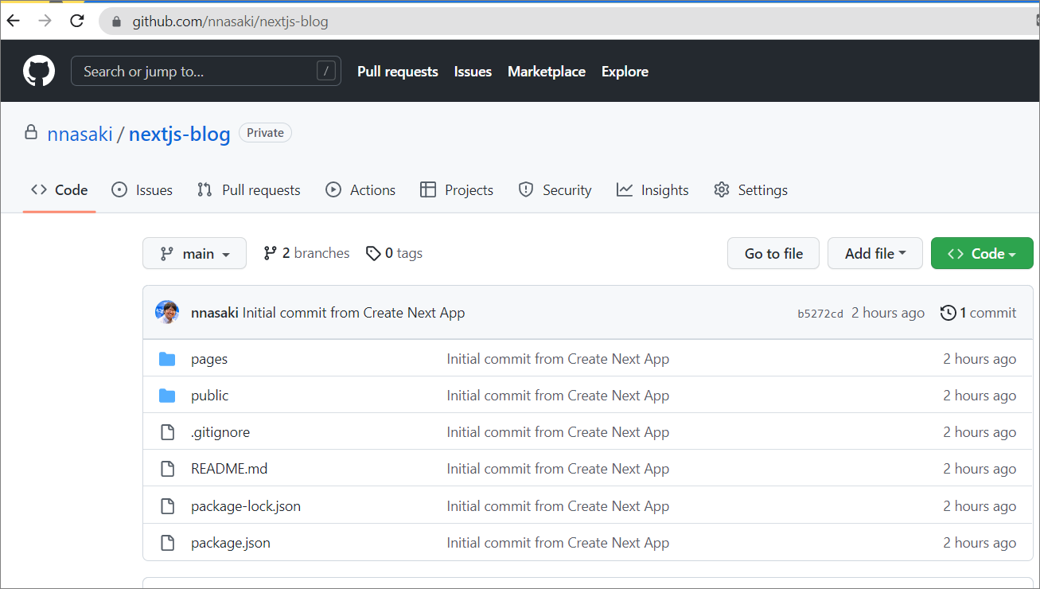Open the latest commit message link
This screenshot has height=589, width=1040.
point(354,313)
